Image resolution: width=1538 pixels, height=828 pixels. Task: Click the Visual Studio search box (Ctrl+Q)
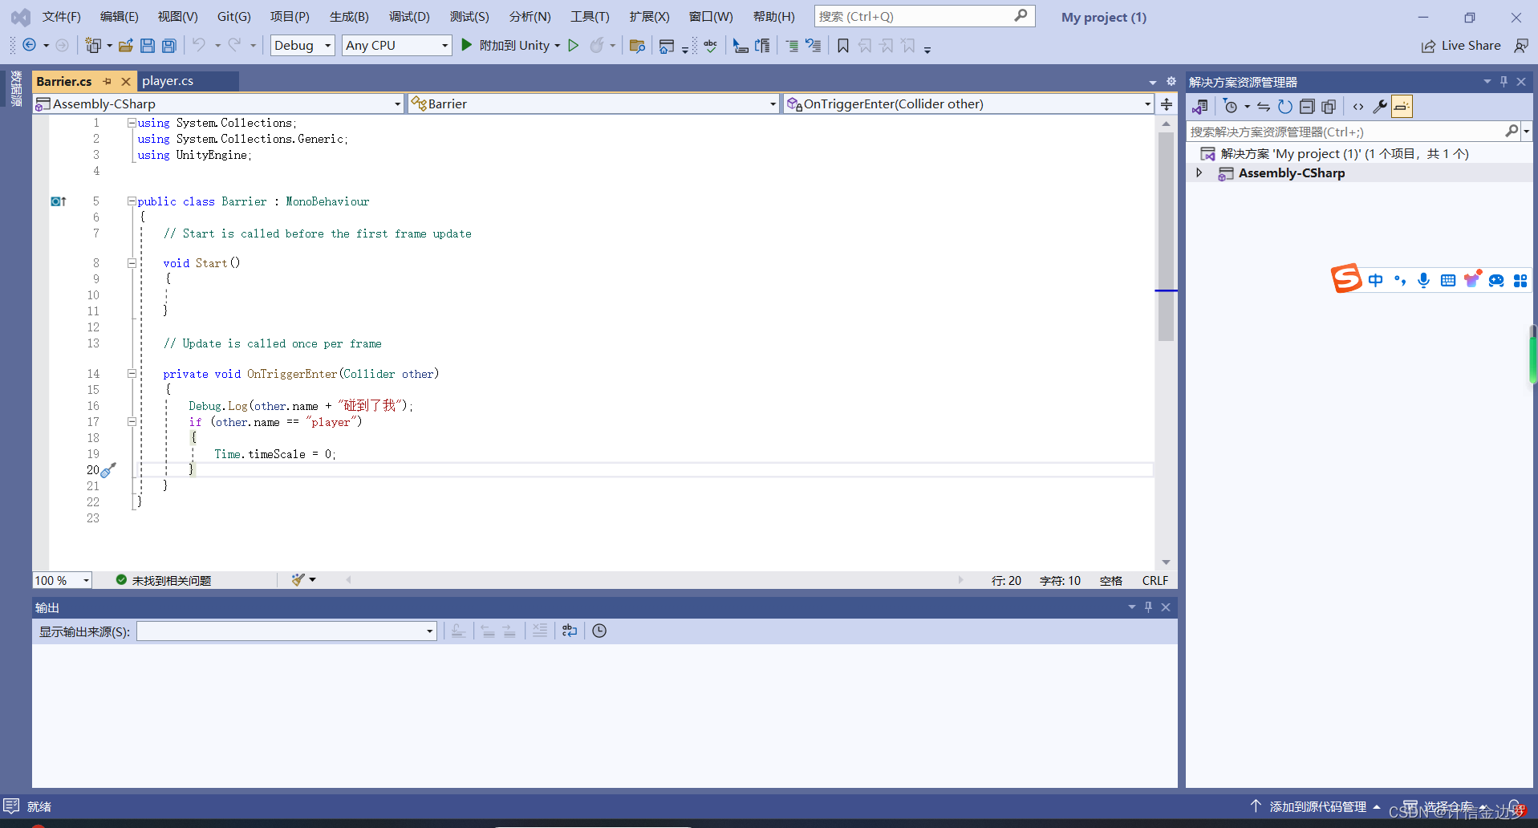click(924, 16)
